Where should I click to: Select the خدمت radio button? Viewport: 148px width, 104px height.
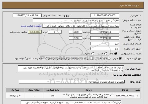[x=106, y=54]
